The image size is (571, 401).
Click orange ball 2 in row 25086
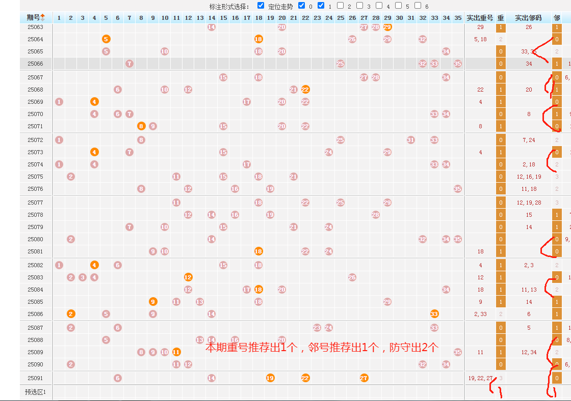[71, 314]
